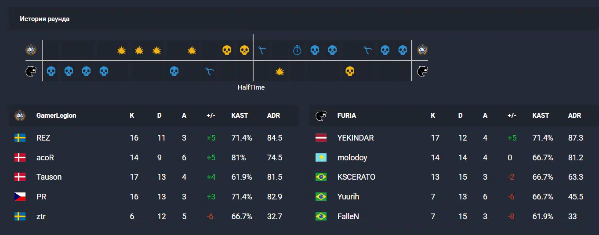Click FURIA's round 4 blue skull icon

pyautogui.click(x=104, y=71)
